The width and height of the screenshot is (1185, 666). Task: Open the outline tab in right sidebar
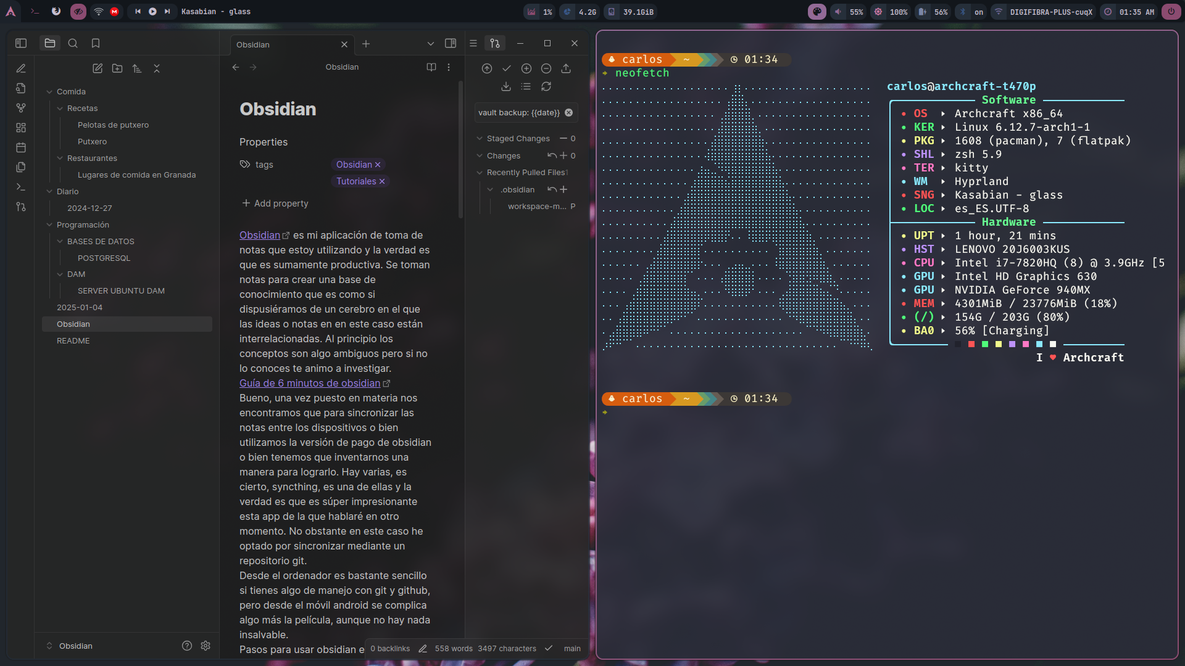[473, 43]
